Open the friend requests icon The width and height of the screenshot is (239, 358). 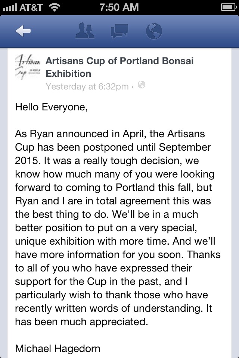point(84,31)
